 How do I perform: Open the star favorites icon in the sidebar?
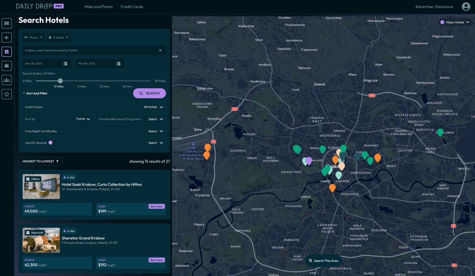point(7,94)
